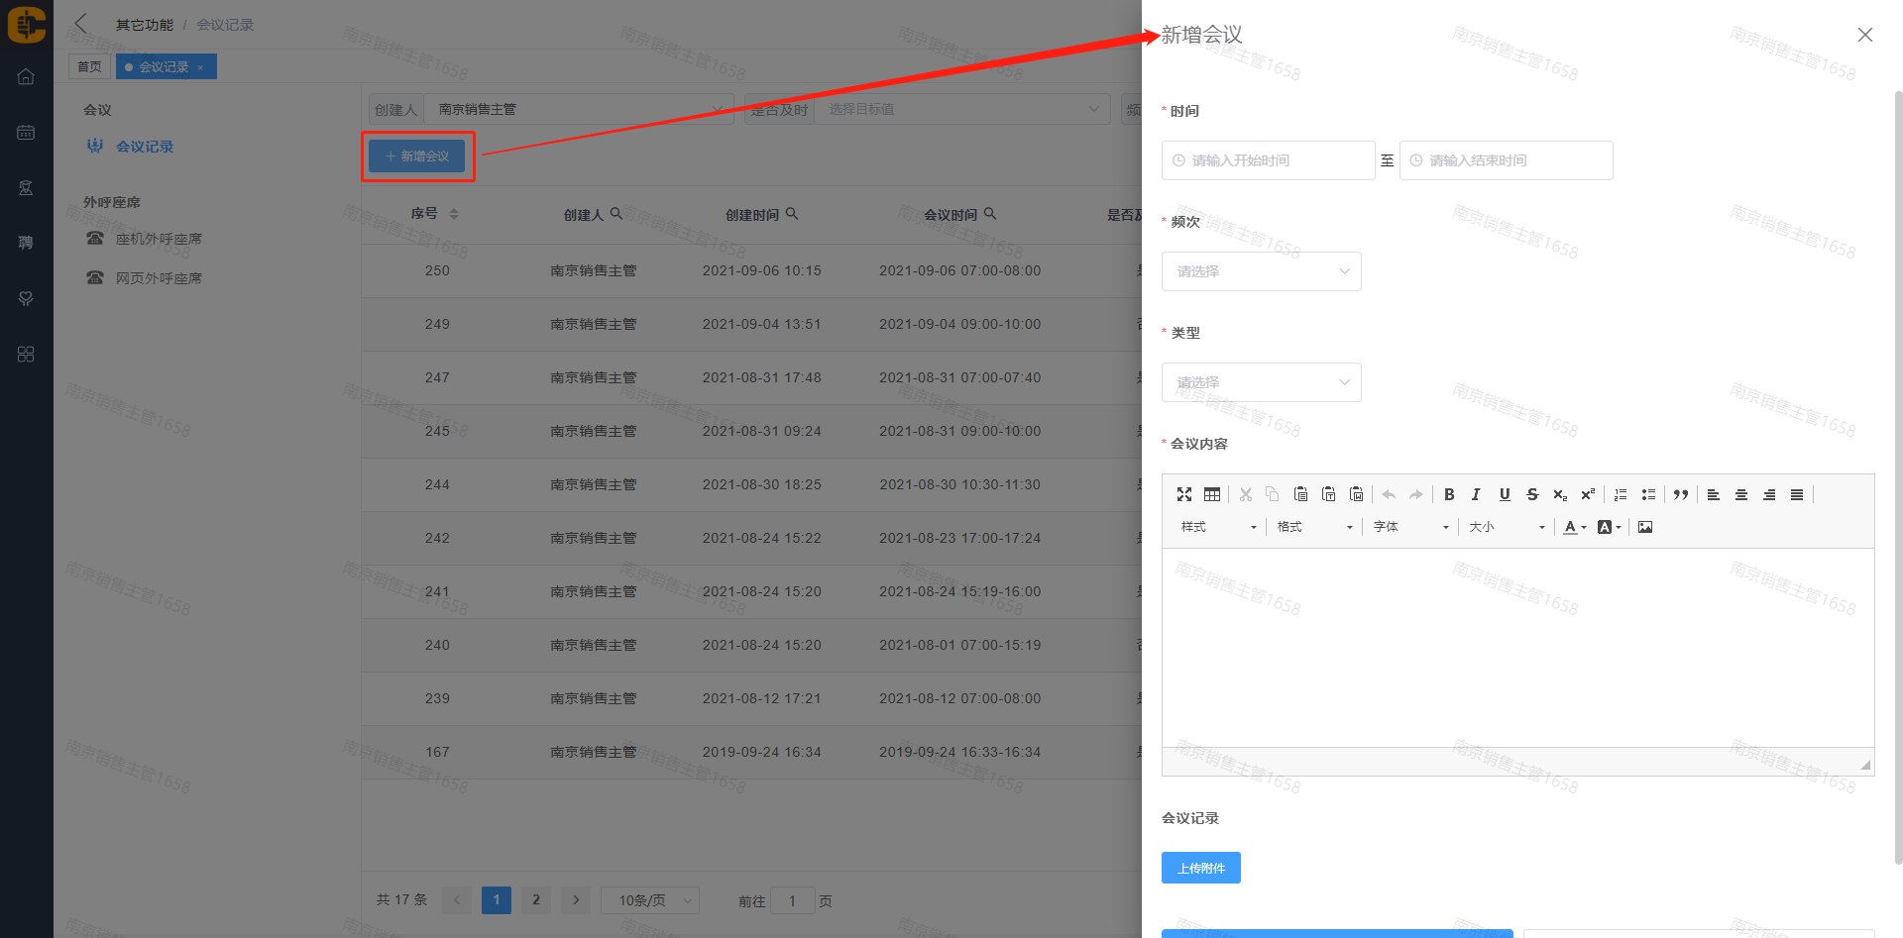Click the superscript icon

(1588, 494)
